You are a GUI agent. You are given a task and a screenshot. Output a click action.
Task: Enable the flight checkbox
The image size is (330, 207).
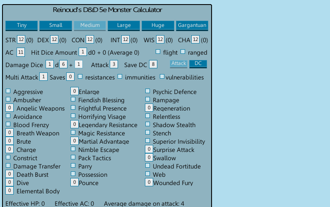pyautogui.click(x=158, y=51)
